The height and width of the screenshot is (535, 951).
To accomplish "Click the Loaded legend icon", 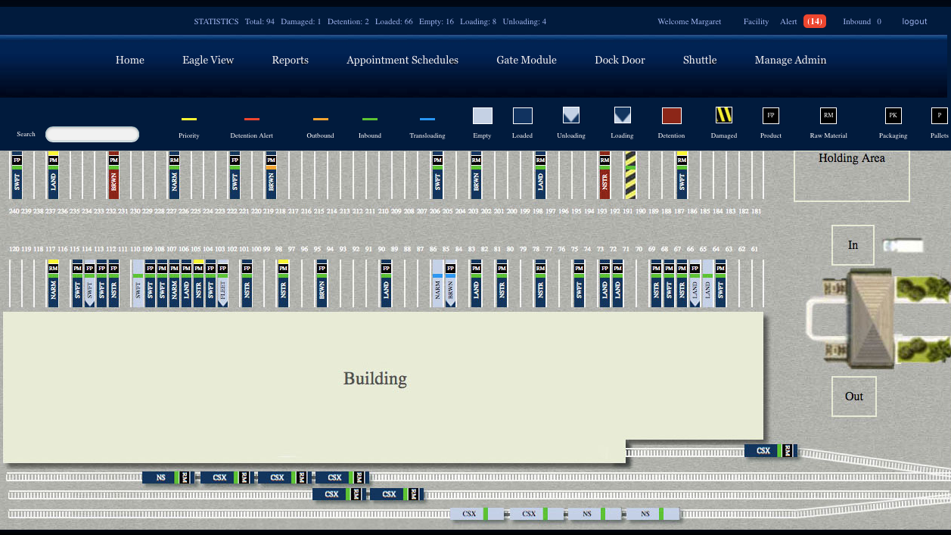I will click(522, 116).
